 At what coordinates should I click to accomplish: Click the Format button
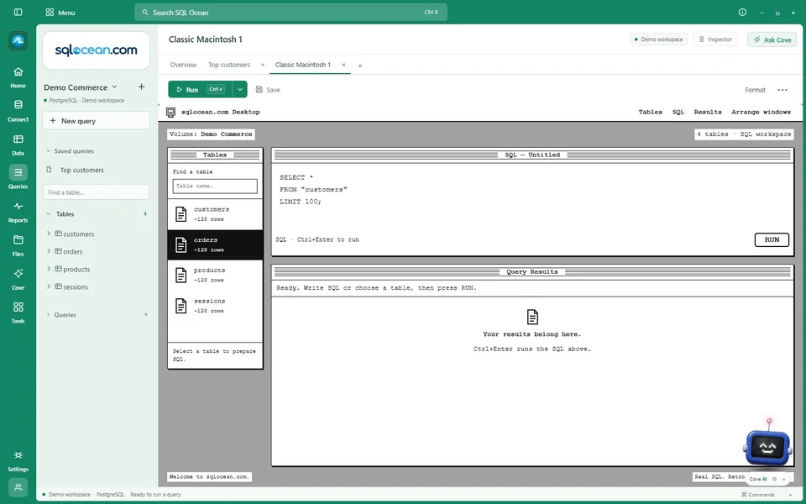point(755,90)
